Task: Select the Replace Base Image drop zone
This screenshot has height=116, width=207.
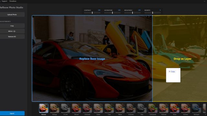Action: click(92, 59)
